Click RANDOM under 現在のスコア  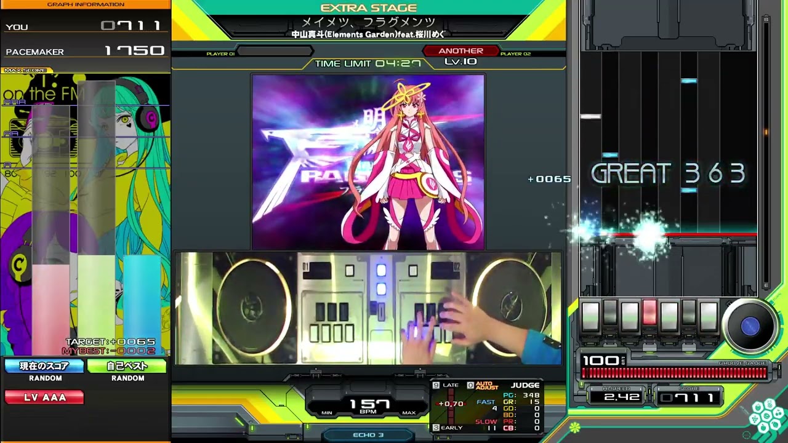click(45, 378)
